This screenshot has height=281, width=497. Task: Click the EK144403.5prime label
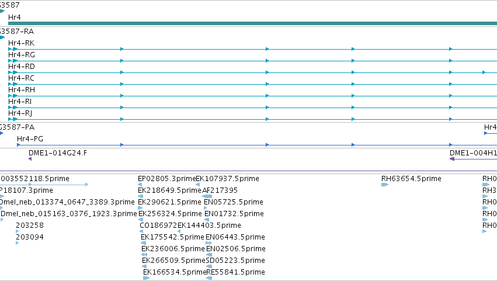(x=209, y=226)
